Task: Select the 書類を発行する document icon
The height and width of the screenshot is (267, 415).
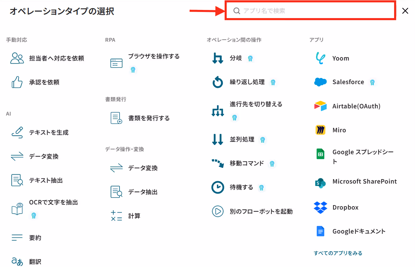Action: coord(116,118)
